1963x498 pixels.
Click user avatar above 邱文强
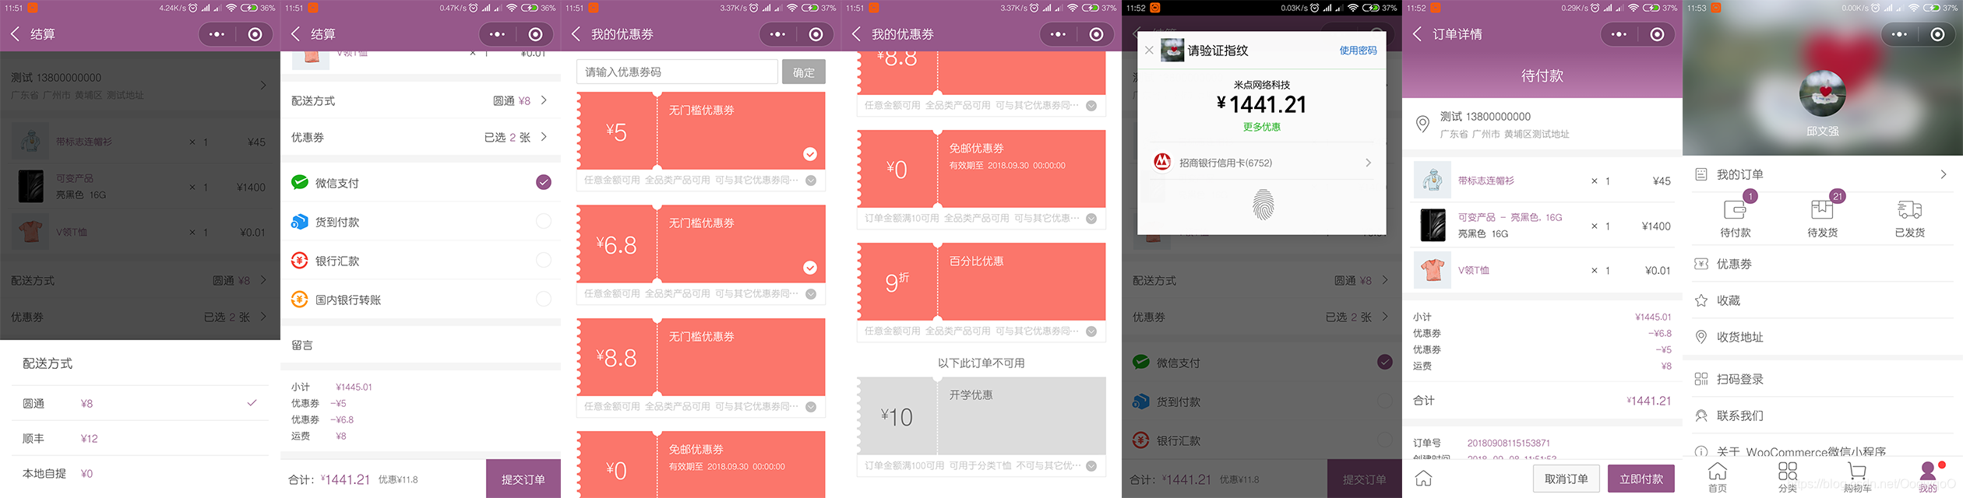[x=1823, y=93]
